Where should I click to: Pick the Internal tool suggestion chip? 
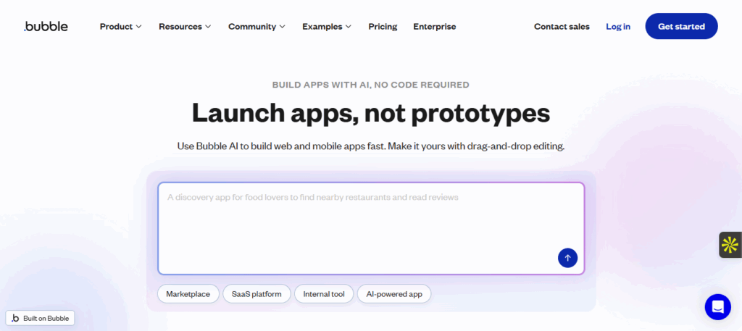point(324,294)
